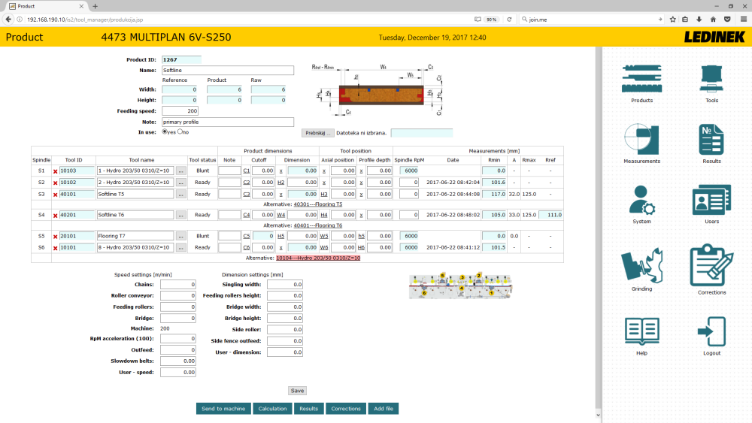Click the C1 cutoff link
Screen dimensions: 752x423
click(x=246, y=171)
